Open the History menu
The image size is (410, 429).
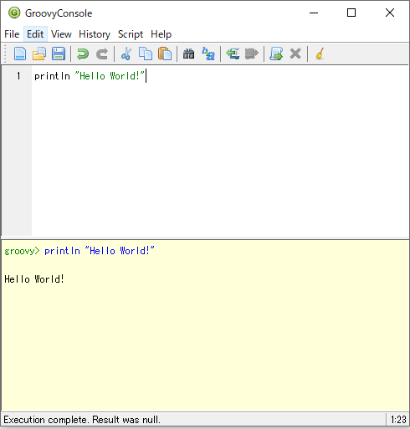(95, 34)
